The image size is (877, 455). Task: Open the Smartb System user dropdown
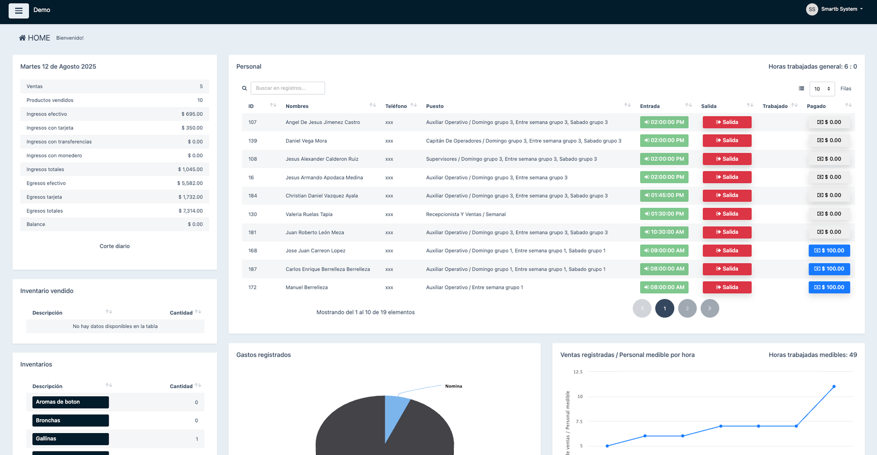coord(842,9)
